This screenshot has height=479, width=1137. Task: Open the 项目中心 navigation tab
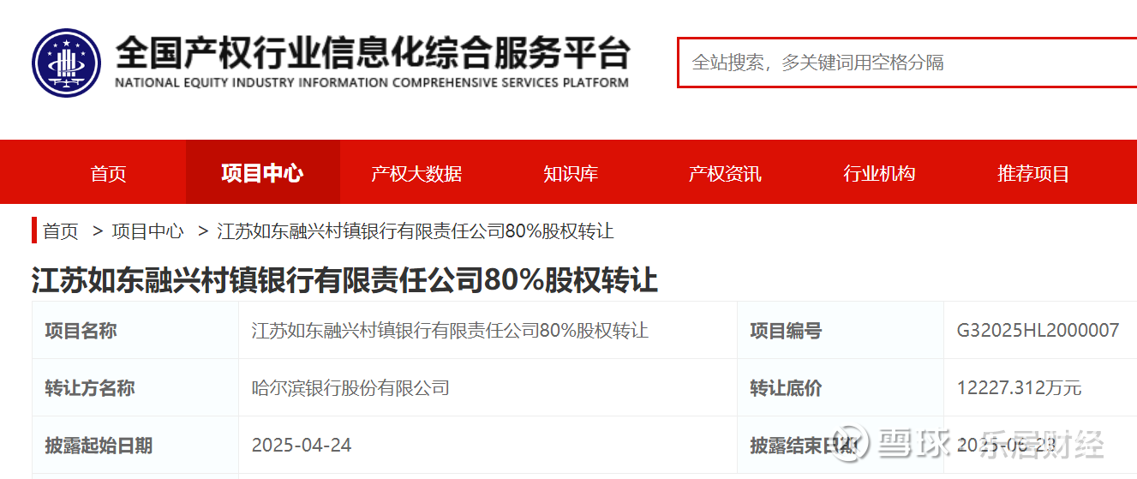point(262,172)
